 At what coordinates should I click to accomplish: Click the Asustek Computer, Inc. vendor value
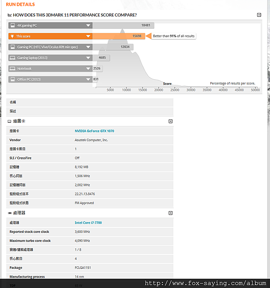[91, 140]
